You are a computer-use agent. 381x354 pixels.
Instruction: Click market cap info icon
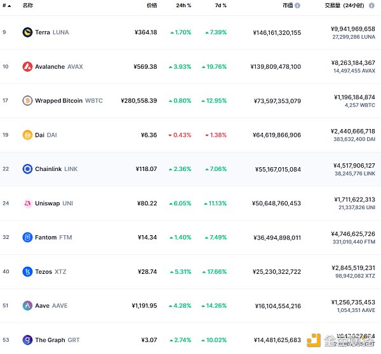[x=297, y=5]
